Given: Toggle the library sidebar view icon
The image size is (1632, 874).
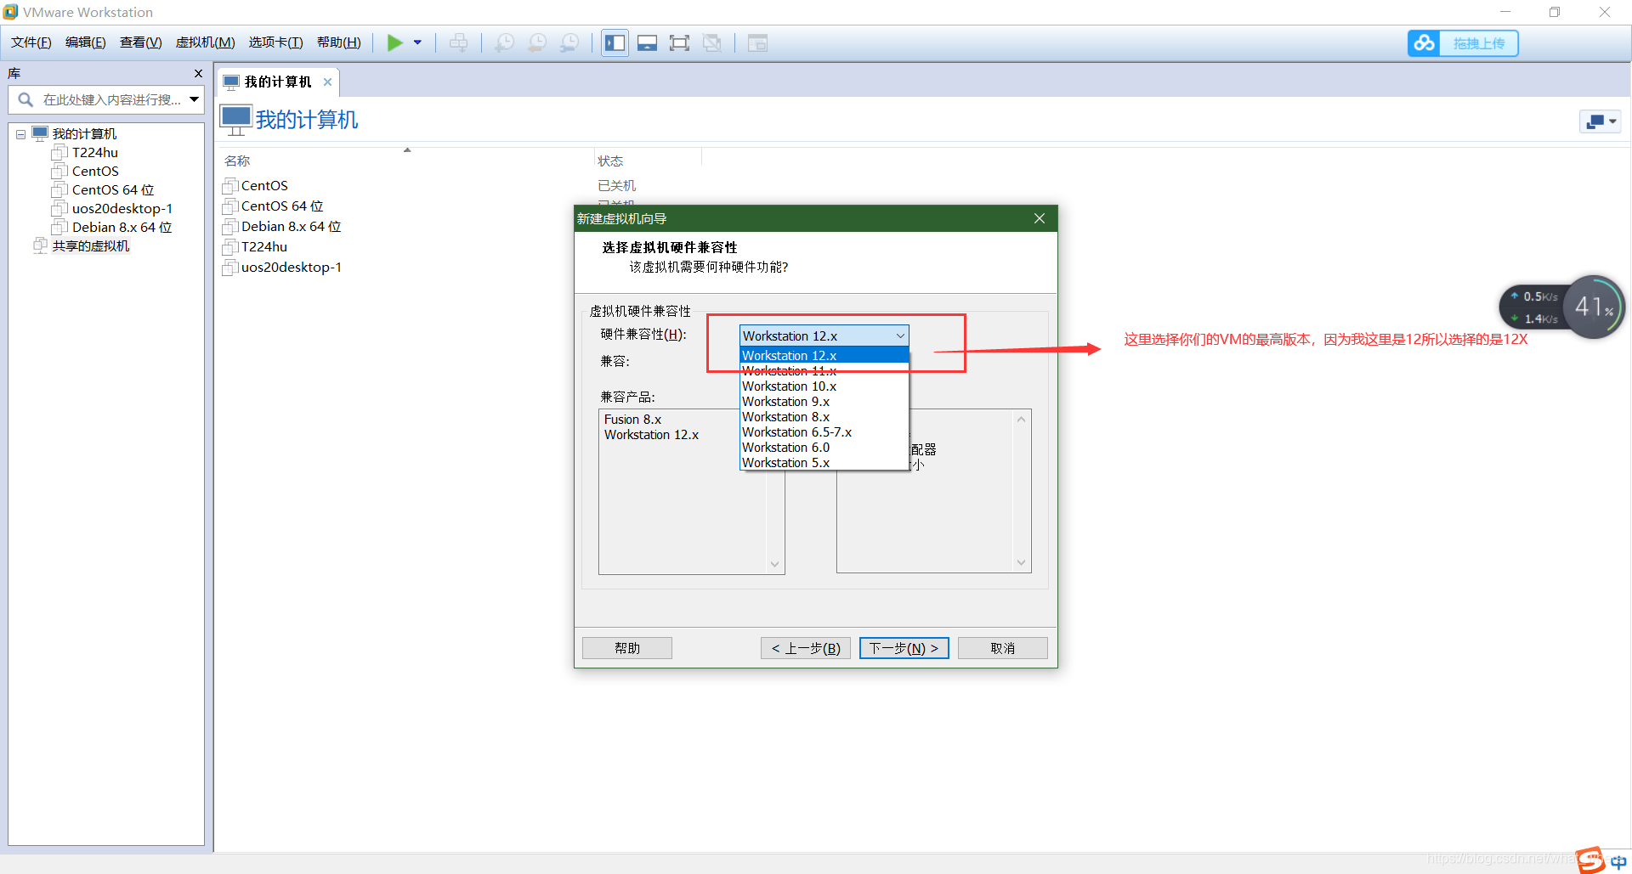Looking at the screenshot, I should pyautogui.click(x=615, y=43).
